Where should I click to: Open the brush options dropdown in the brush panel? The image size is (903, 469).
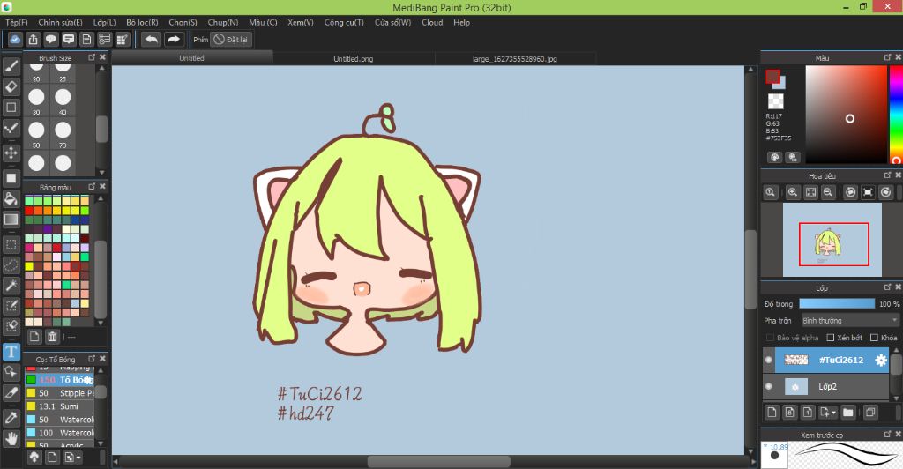(78, 458)
